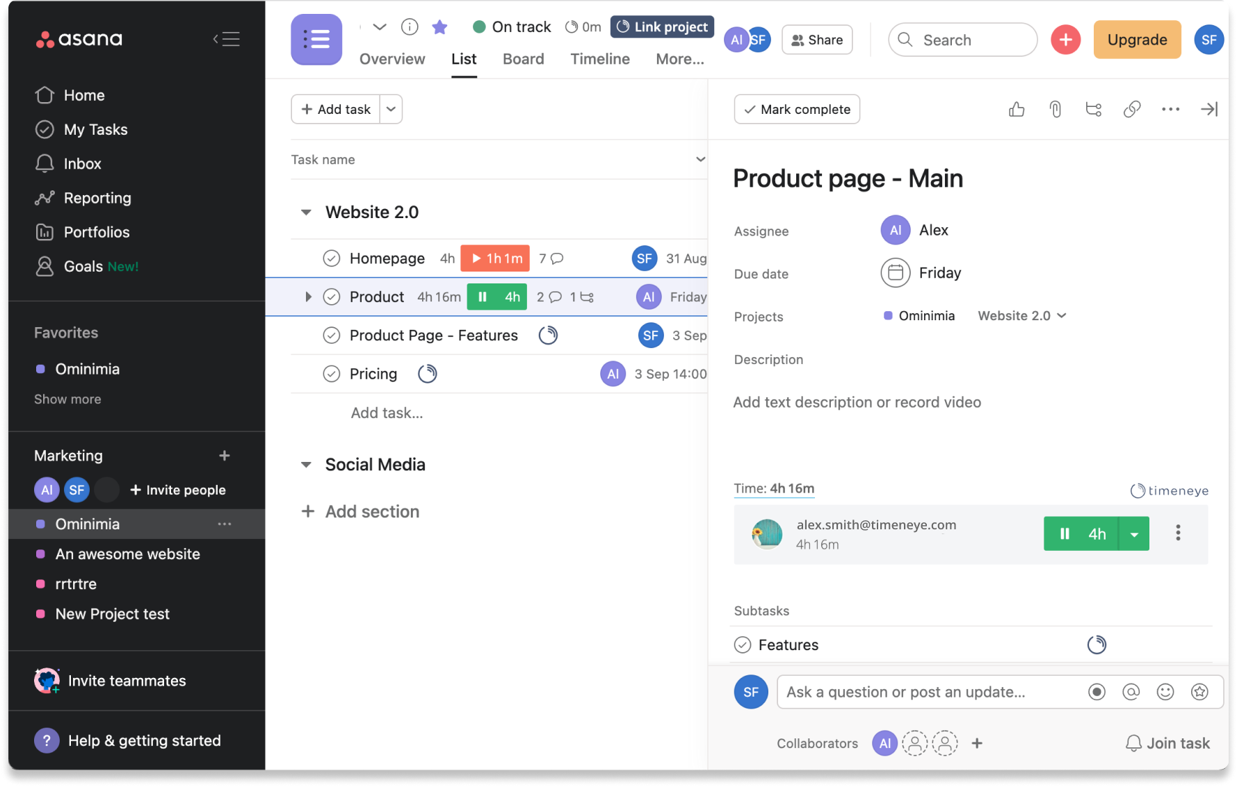
Task: Open the Friday due date picker
Action: [921, 273]
